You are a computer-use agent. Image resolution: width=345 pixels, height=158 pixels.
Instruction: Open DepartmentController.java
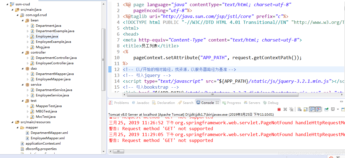click(56, 58)
